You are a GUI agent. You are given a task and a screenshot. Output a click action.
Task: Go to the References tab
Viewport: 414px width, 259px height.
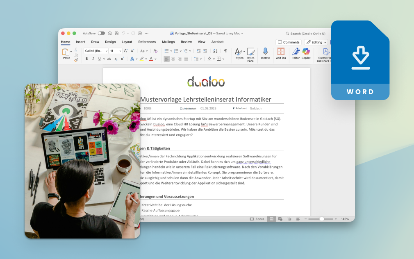pyautogui.click(x=147, y=42)
